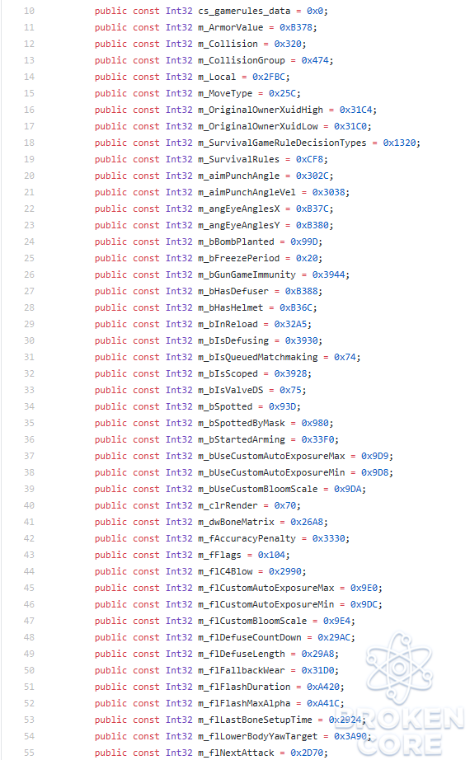The image size is (470, 760).
Task: Click m_fAccuracyPenalty identifier
Action: point(247,538)
